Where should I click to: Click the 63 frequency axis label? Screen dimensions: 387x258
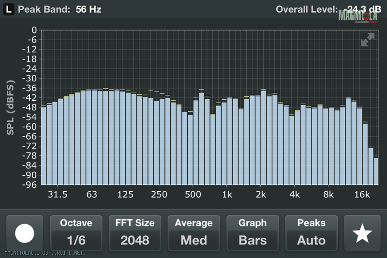[x=91, y=195]
